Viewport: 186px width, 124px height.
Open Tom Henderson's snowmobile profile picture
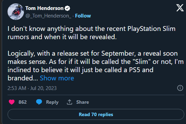(16, 12)
